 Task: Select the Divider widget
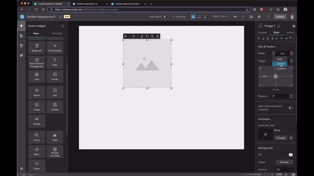[x=37, y=121]
